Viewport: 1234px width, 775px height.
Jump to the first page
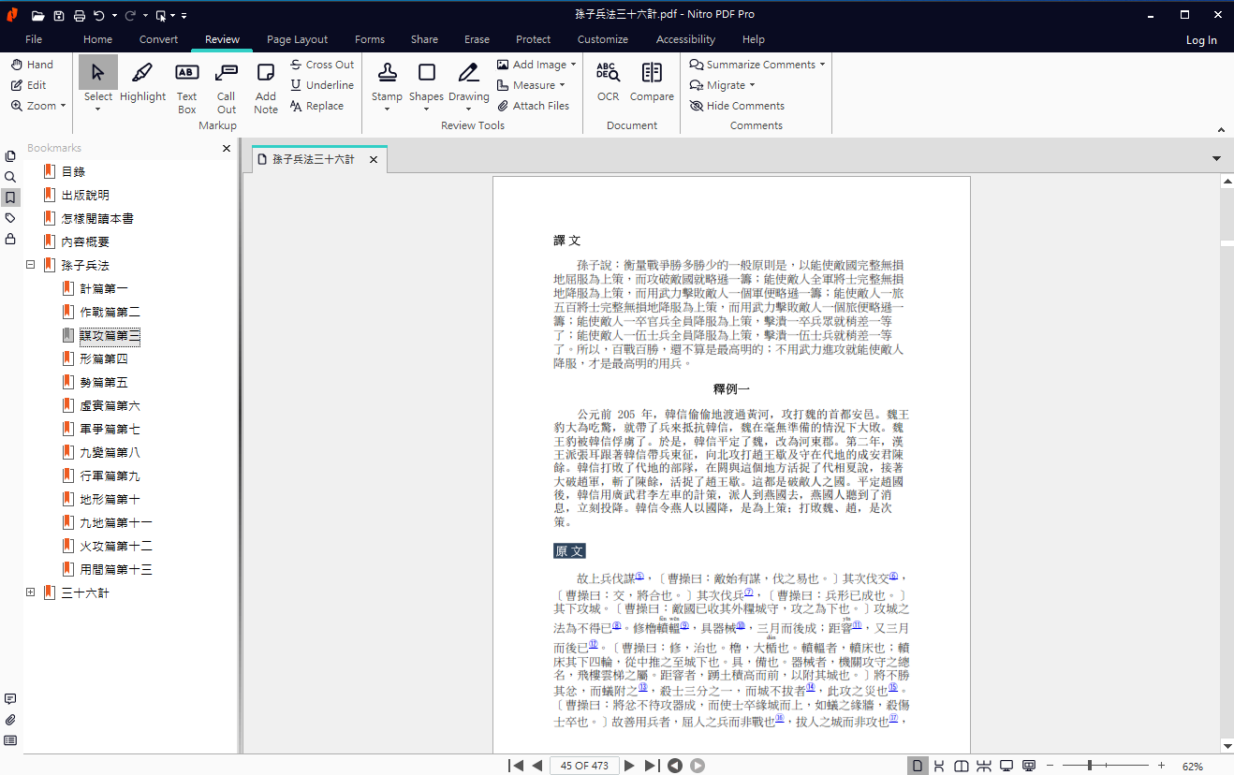coord(516,766)
